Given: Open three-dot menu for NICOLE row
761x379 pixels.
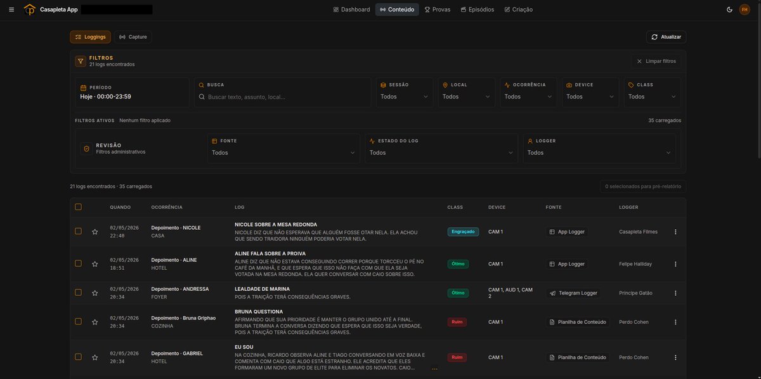Looking at the screenshot, I should (675, 232).
